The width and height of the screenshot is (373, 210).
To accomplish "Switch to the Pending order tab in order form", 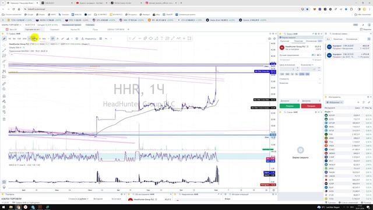I will point(311,41).
